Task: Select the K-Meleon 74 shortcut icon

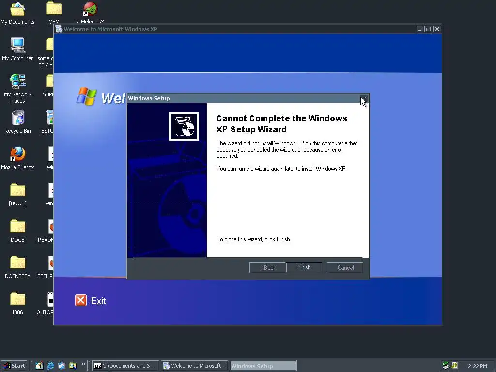Action: click(90, 13)
